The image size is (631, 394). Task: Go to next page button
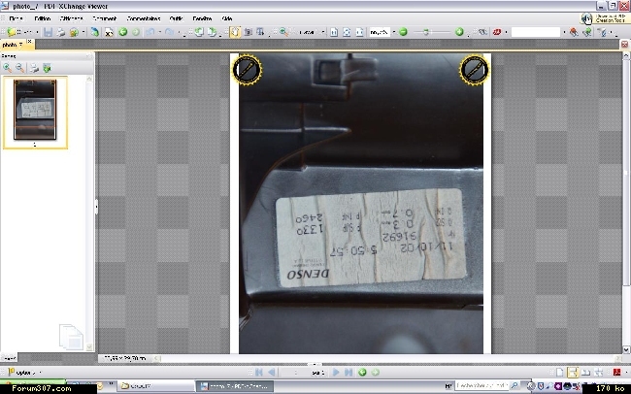(x=336, y=373)
